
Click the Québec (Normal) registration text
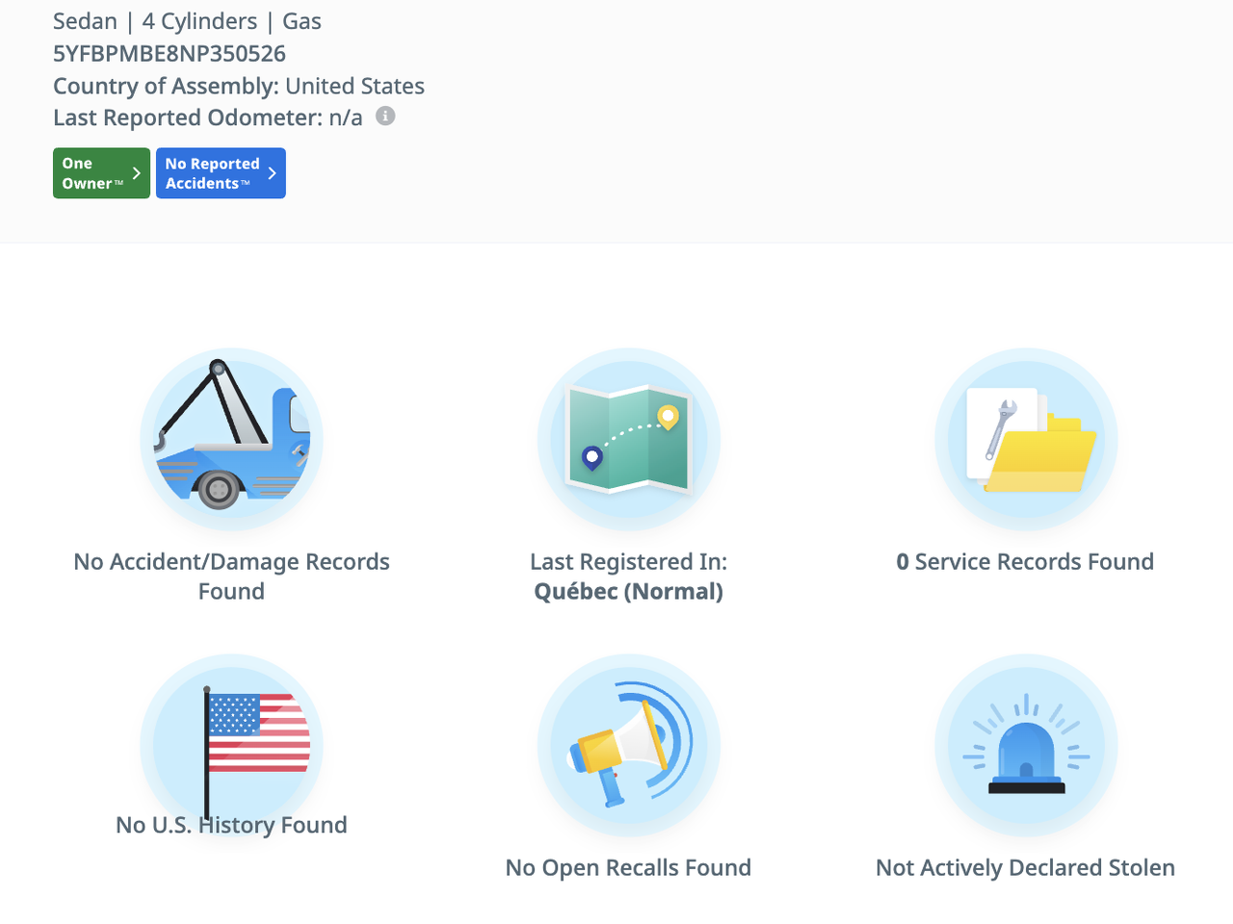[628, 591]
